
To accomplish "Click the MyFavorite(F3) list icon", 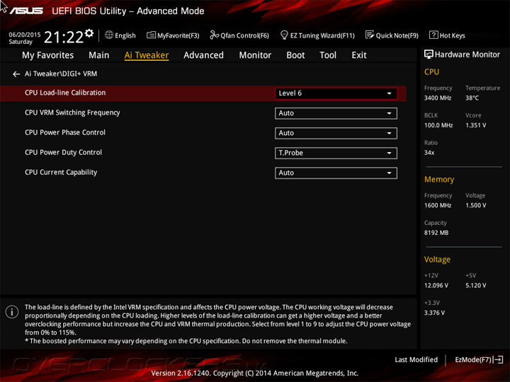I will [151, 35].
